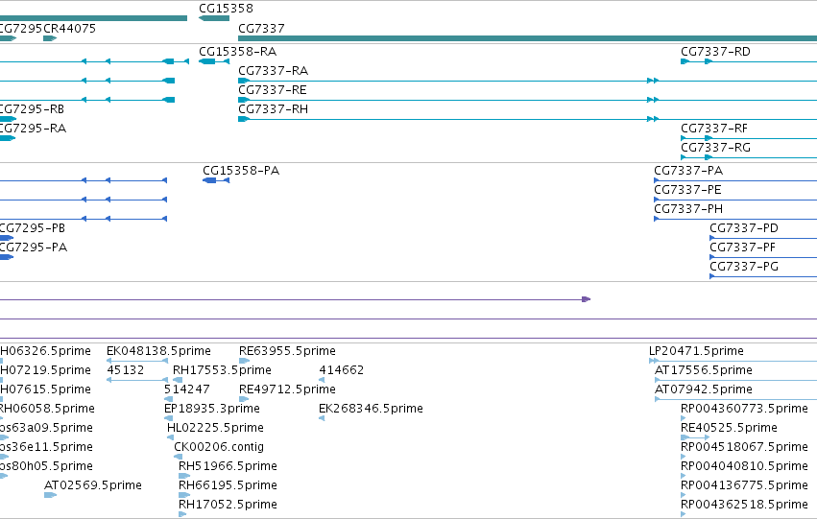Image resolution: width=817 pixels, height=519 pixels.
Task: Click the RH51966.5prime EST label
Action: coord(228,467)
